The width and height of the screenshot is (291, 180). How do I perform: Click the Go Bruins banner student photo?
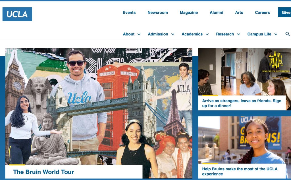pyautogui.click(x=245, y=140)
